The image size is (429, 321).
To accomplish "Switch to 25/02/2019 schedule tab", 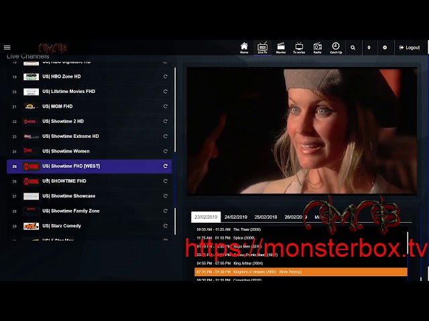I will coord(265,217).
